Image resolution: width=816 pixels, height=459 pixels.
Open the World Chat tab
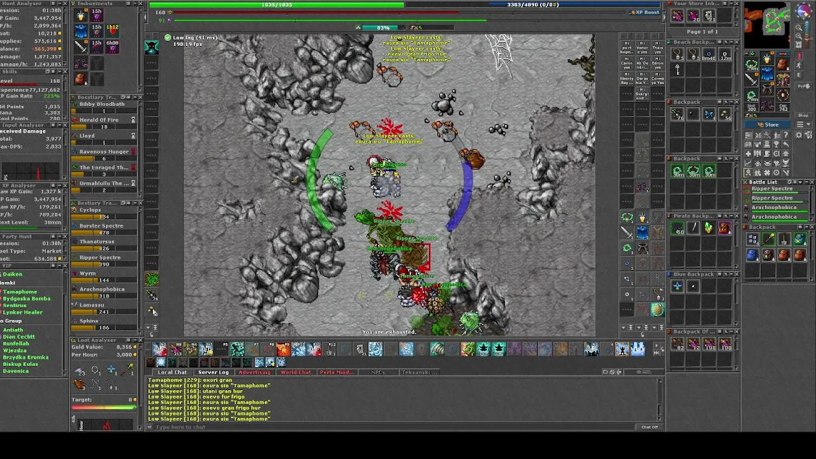point(295,372)
